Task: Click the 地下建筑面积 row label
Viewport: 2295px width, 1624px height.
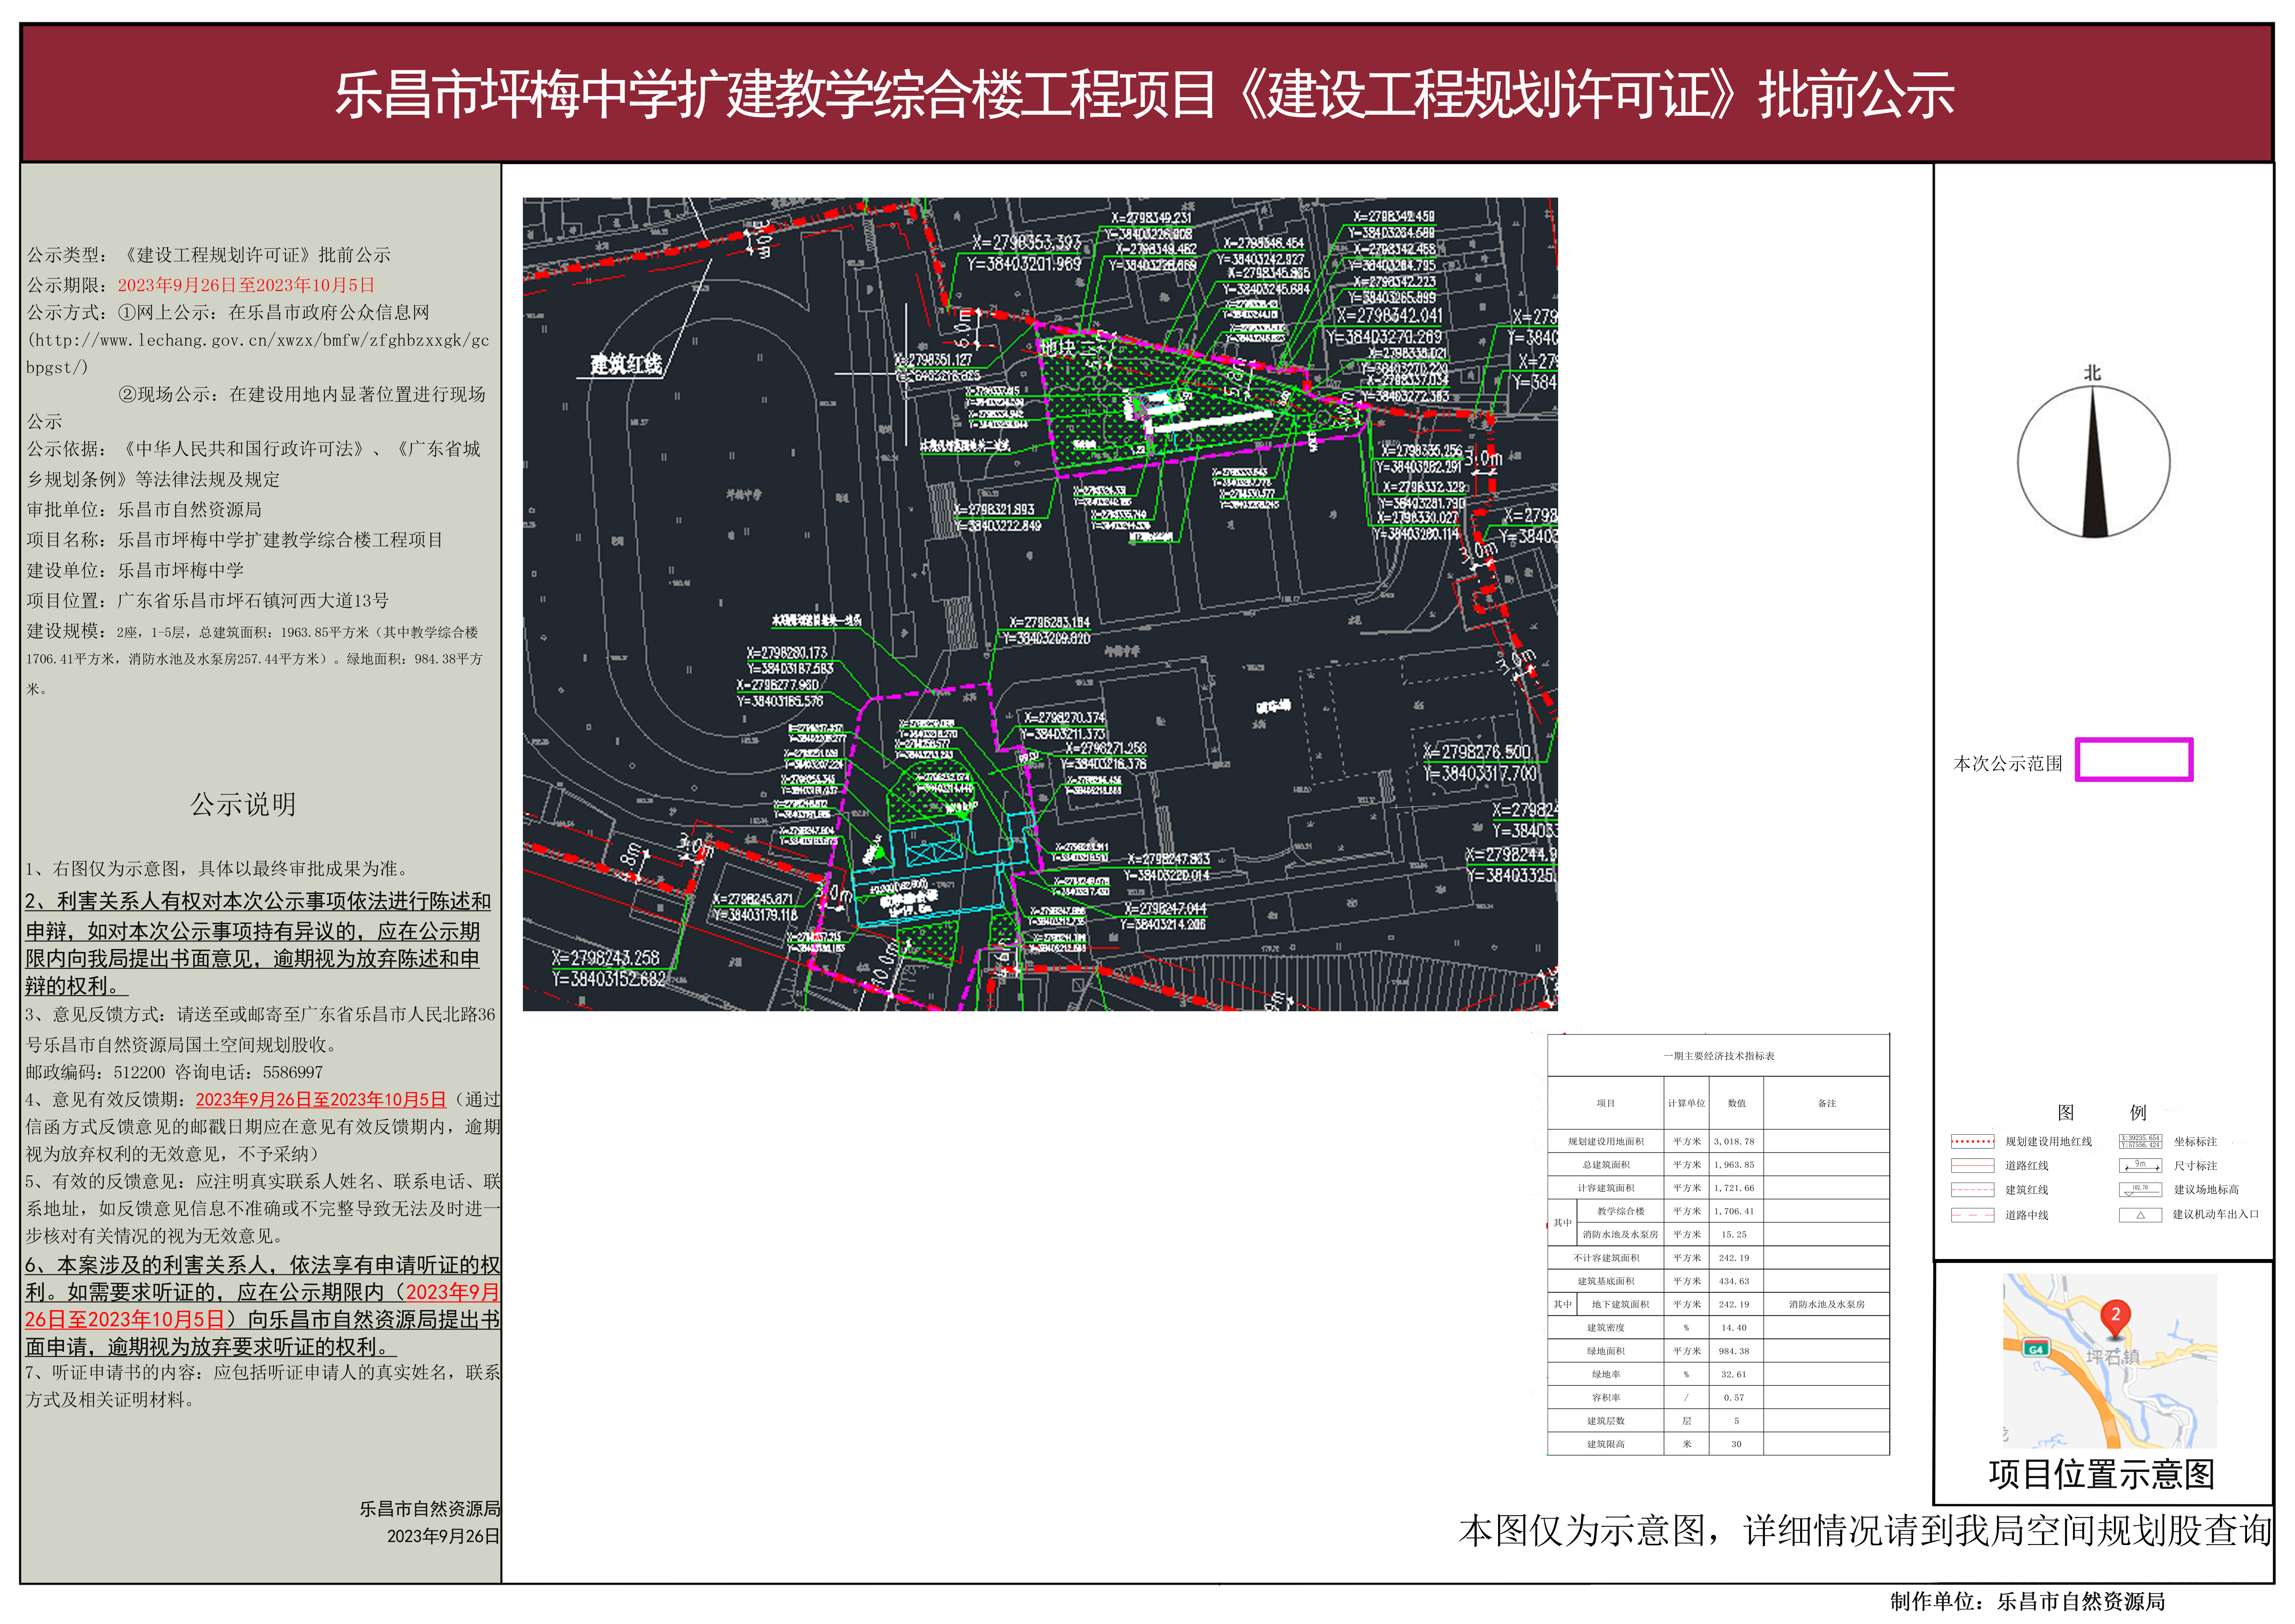Action: pyautogui.click(x=1620, y=1304)
